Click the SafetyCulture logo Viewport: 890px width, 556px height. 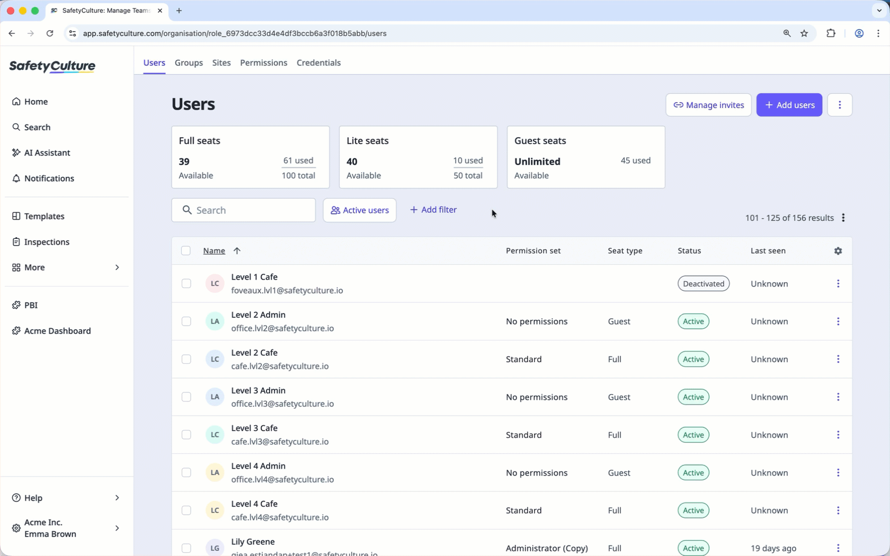click(x=52, y=66)
